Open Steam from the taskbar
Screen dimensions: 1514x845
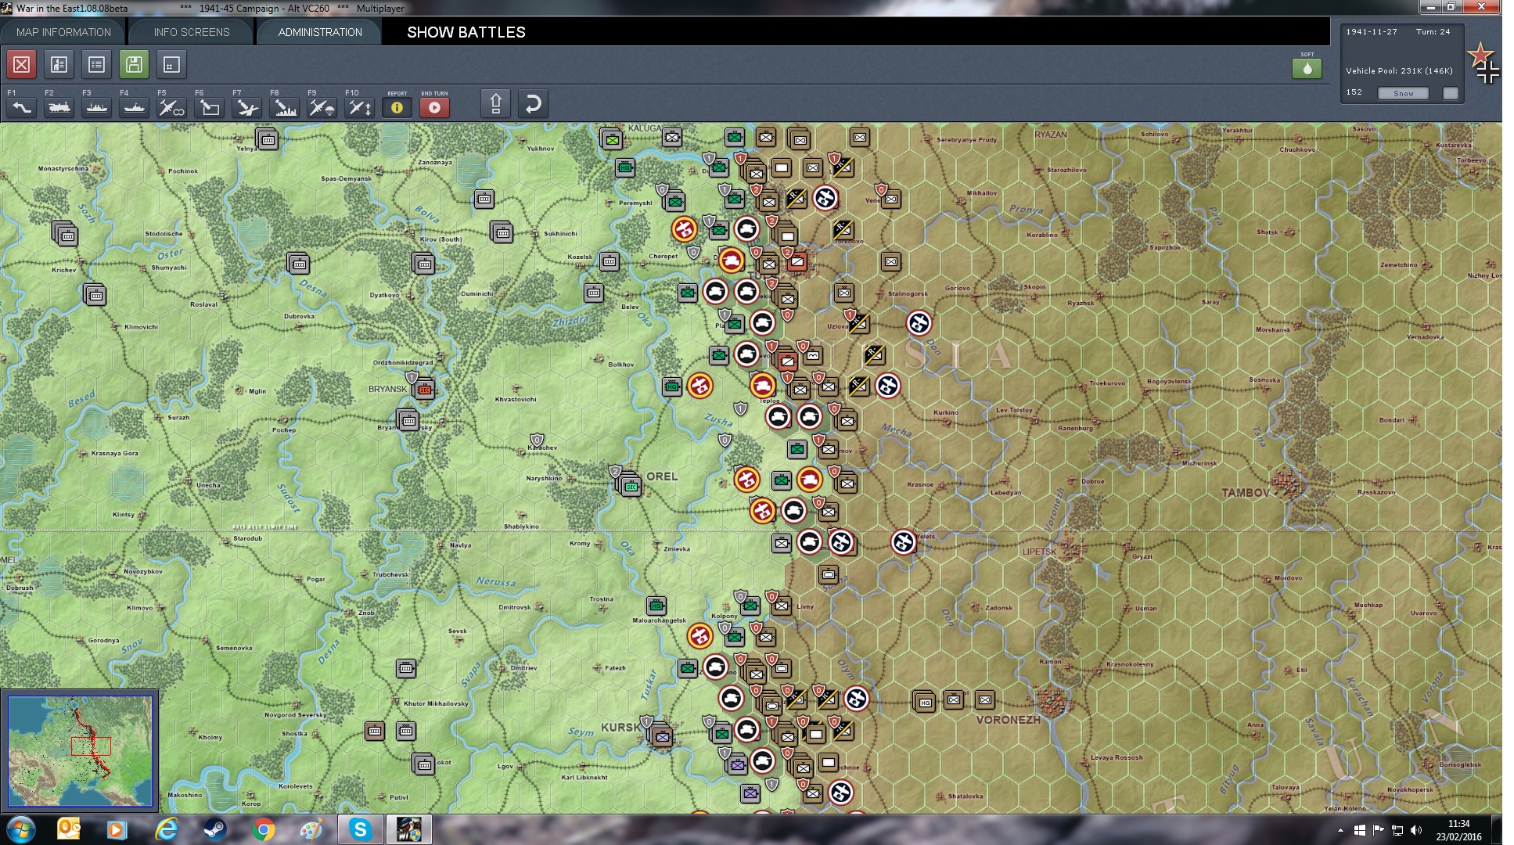(214, 829)
